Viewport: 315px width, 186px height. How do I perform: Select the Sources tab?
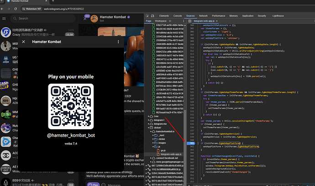[190, 16]
